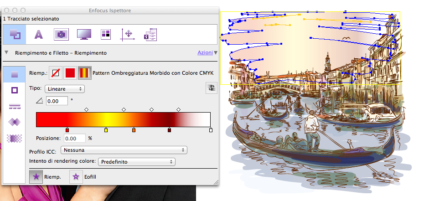The height and width of the screenshot is (201, 424).
Task: Select the Stroke category in sidebar
Action: tap(15, 90)
